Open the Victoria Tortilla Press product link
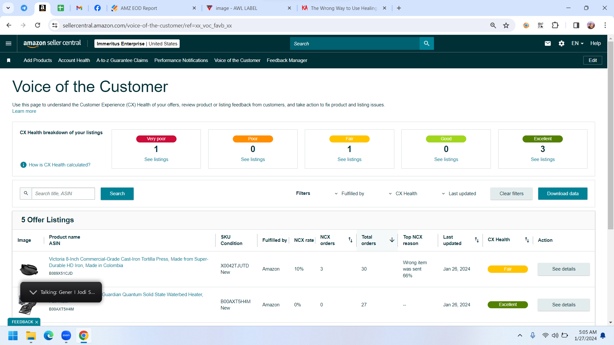614x345 pixels. click(x=129, y=262)
